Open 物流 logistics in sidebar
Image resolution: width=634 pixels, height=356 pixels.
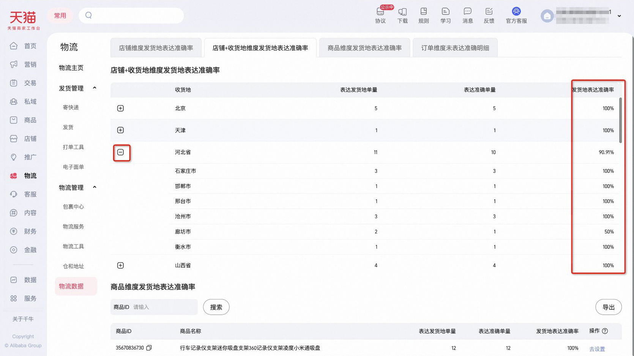coord(24,176)
